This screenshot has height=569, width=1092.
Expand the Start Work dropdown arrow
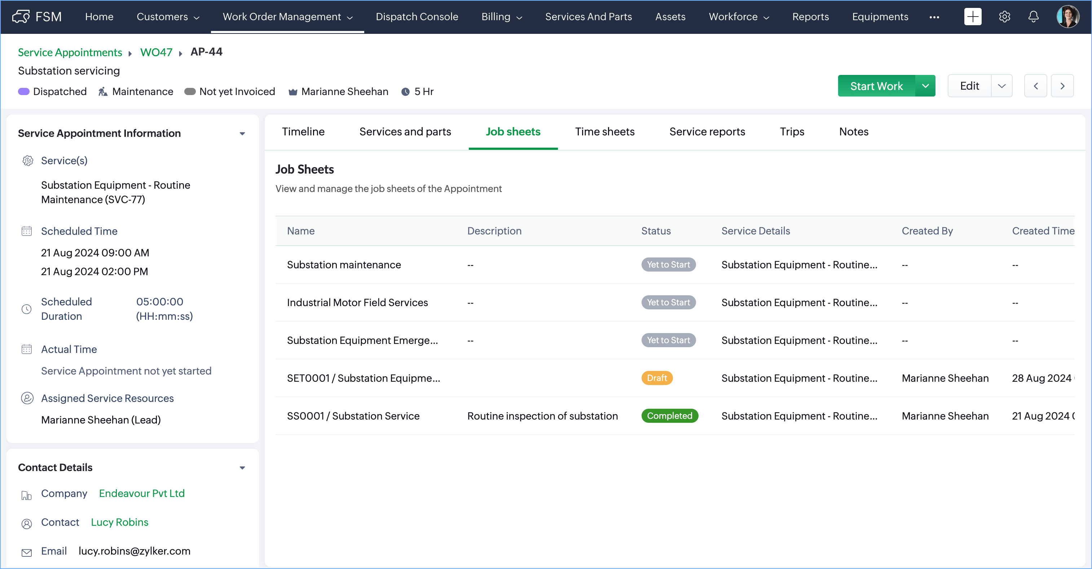tap(925, 86)
